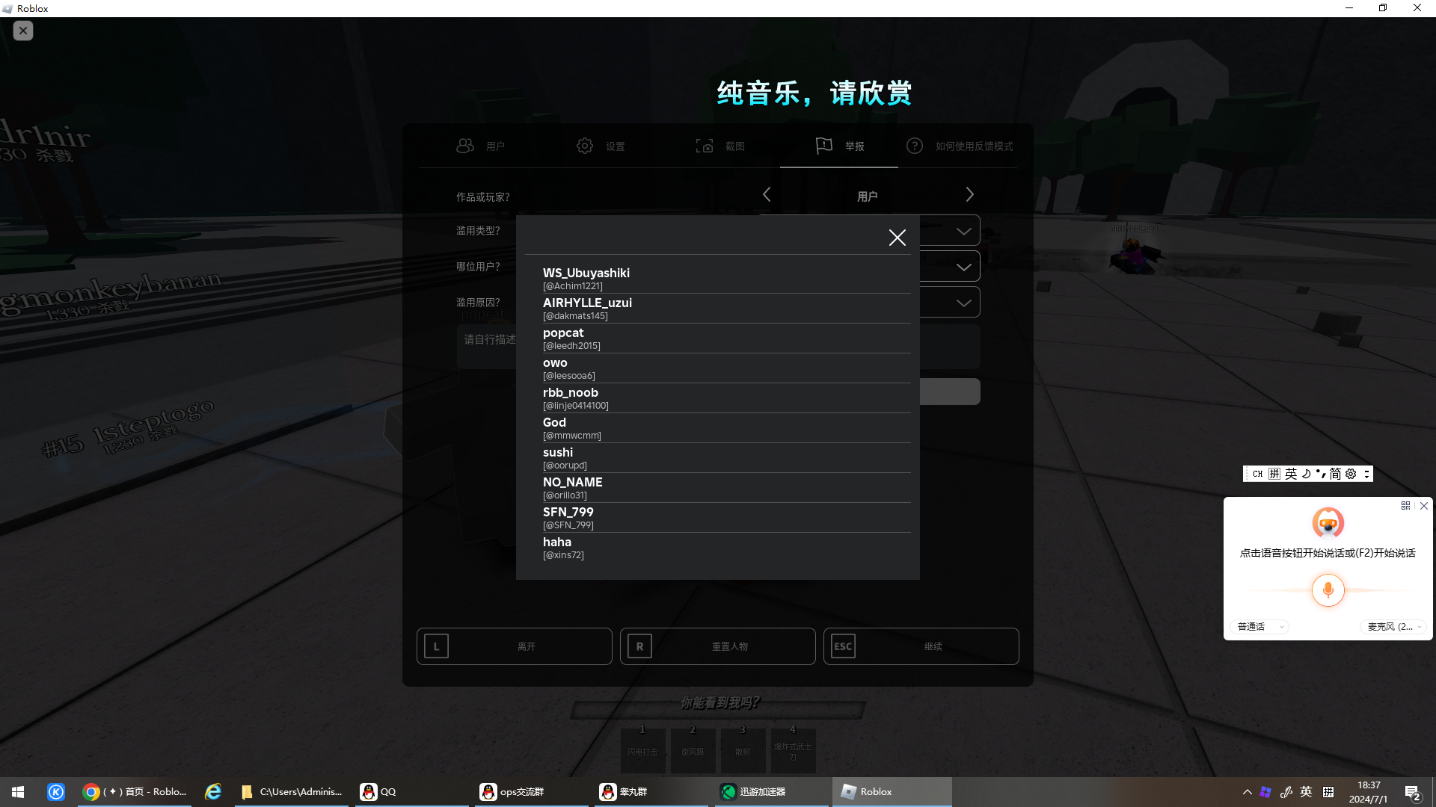Expand the 滥用原因 dropdown arrow
The width and height of the screenshot is (1436, 807).
964,303
